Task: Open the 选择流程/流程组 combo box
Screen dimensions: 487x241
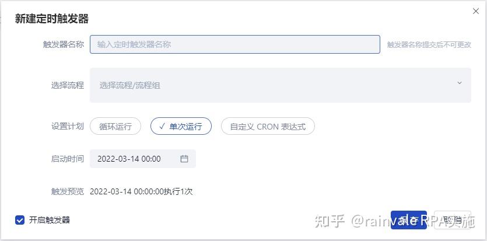Action: [x=281, y=85]
